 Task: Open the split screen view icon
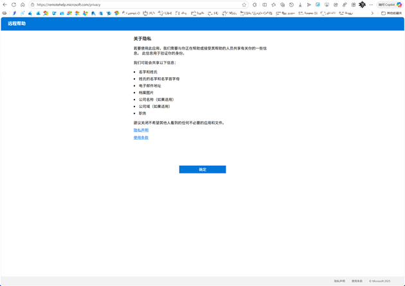tap(265, 4)
